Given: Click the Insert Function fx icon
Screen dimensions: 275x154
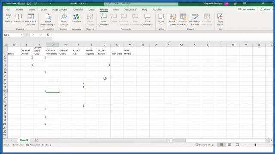Looking at the screenshot, I should click(x=48, y=35).
